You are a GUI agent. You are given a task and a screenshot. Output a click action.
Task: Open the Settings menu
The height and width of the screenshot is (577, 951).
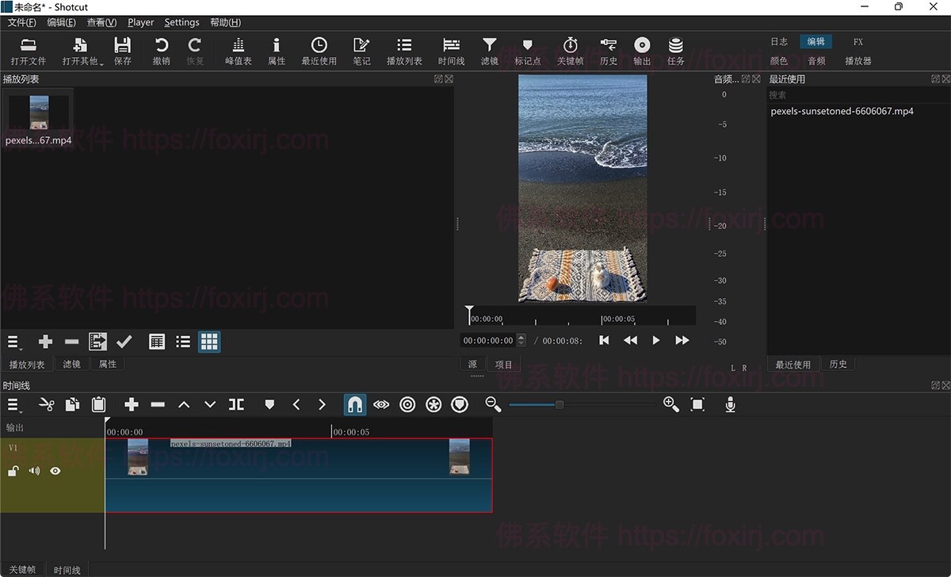(x=181, y=22)
